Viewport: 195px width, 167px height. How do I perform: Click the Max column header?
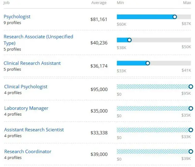pyautogui.click(x=187, y=3)
